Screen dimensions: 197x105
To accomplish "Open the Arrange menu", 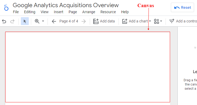I will coord(89,12).
